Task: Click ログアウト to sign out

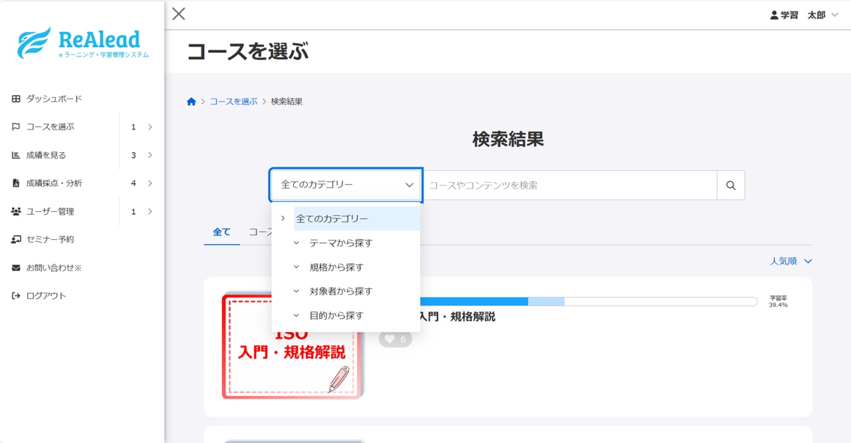Action: pyautogui.click(x=46, y=296)
